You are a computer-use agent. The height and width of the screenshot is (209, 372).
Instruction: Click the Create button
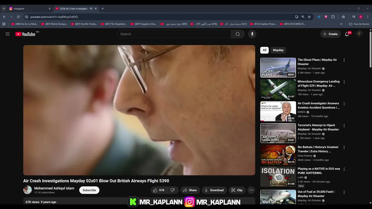[330, 34]
